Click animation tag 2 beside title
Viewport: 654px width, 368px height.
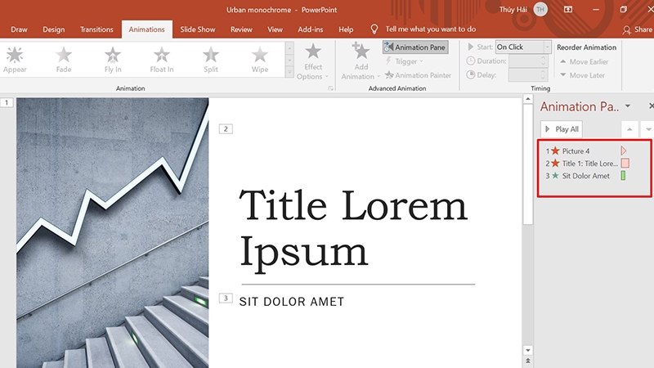tap(226, 129)
